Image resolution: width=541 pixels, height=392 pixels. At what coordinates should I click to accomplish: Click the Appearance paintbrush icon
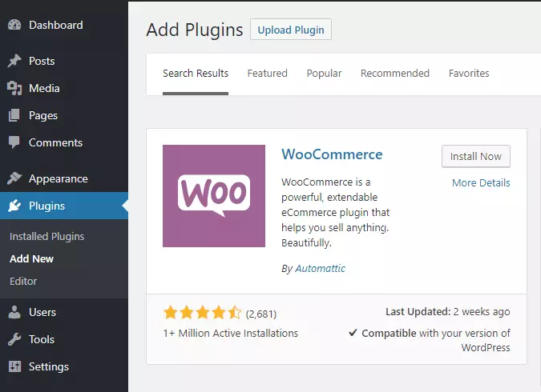(x=14, y=178)
